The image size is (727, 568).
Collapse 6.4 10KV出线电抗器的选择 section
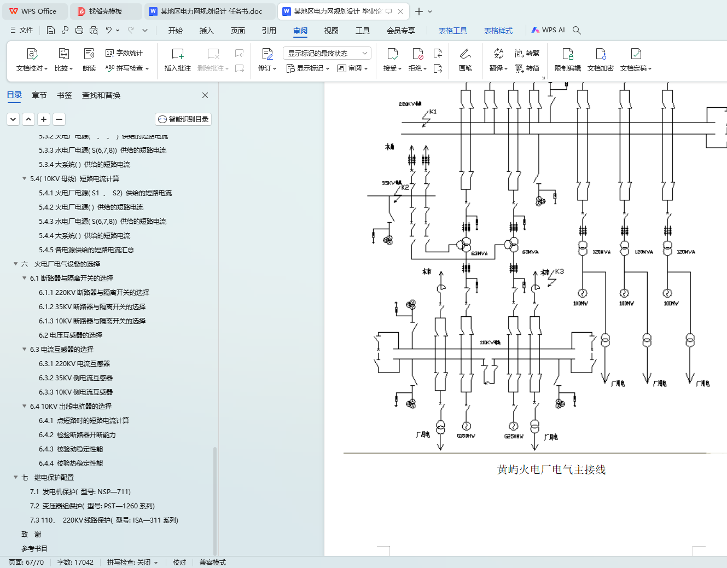click(x=24, y=406)
